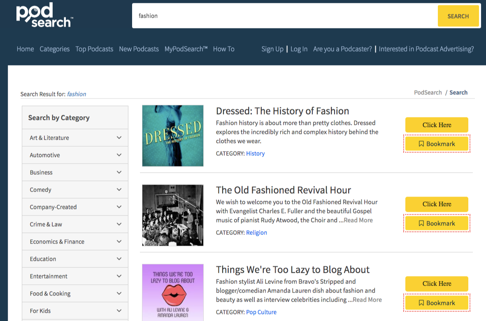Click the History category link
486x321 pixels.
[256, 153]
